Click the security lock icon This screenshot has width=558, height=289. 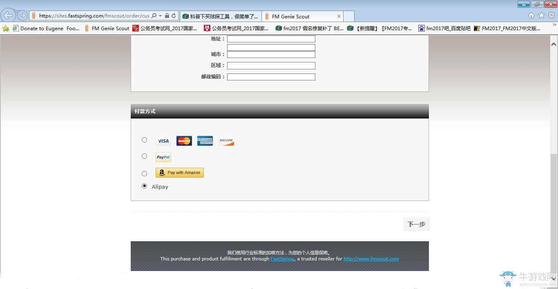pos(167,16)
